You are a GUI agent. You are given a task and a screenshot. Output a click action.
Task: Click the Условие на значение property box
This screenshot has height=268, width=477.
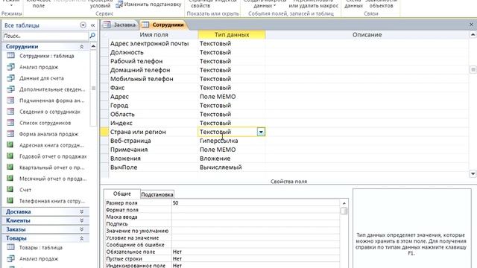[x=256, y=238]
